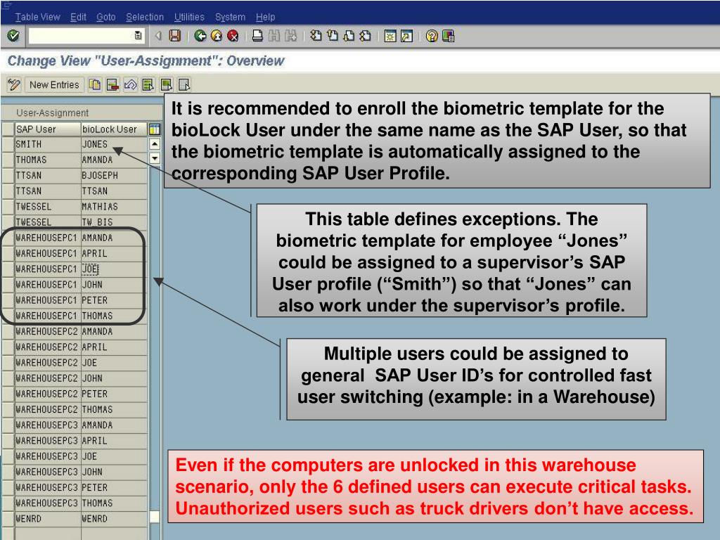Click the Select All icon
Viewport: 720px width, 540px height.
tap(148, 85)
